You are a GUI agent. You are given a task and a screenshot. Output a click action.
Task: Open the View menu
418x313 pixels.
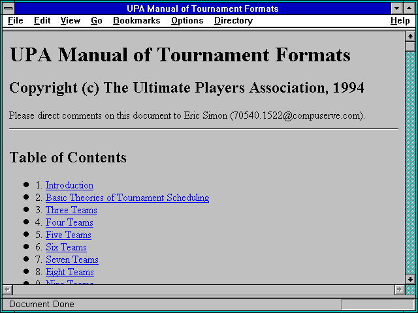pos(71,20)
